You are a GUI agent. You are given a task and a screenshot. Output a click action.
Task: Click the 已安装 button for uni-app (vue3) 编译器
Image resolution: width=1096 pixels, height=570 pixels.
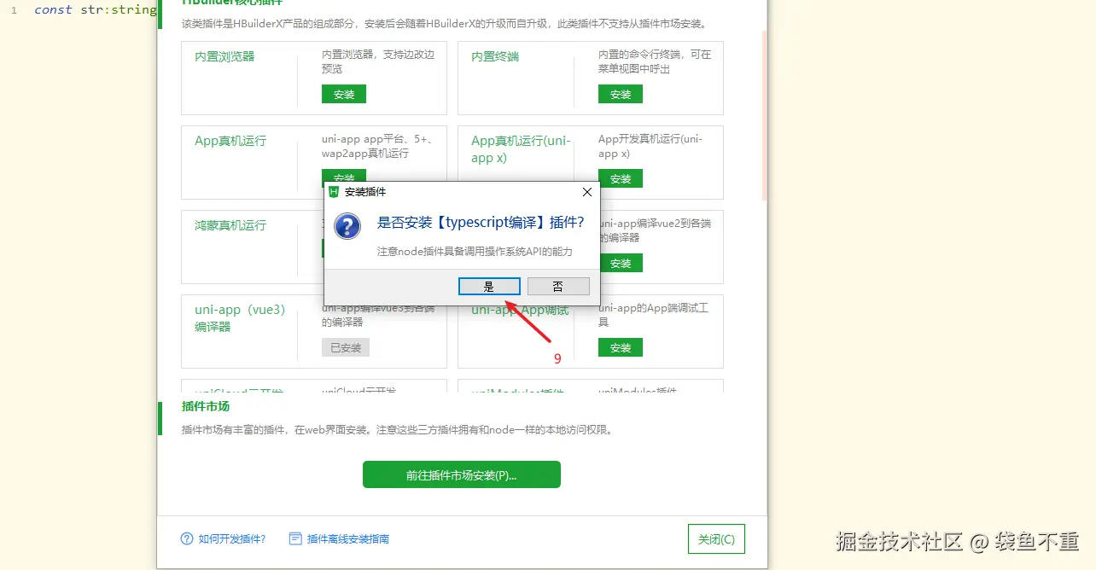[346, 347]
